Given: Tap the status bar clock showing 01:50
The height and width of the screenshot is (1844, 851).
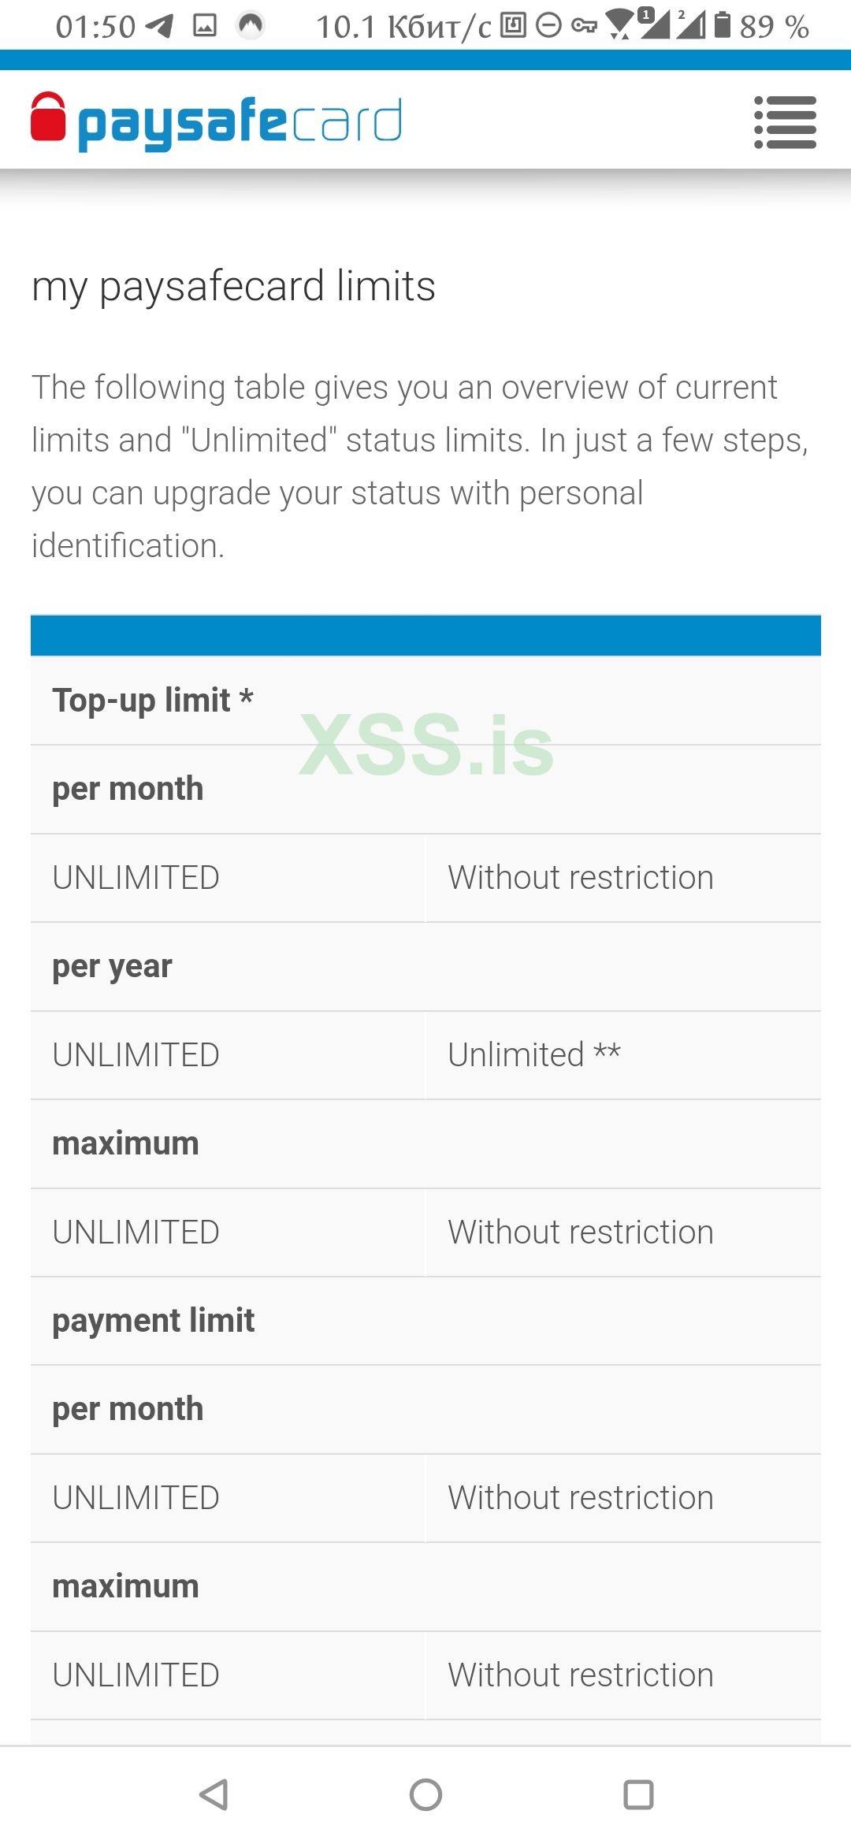Looking at the screenshot, I should pos(95,27).
